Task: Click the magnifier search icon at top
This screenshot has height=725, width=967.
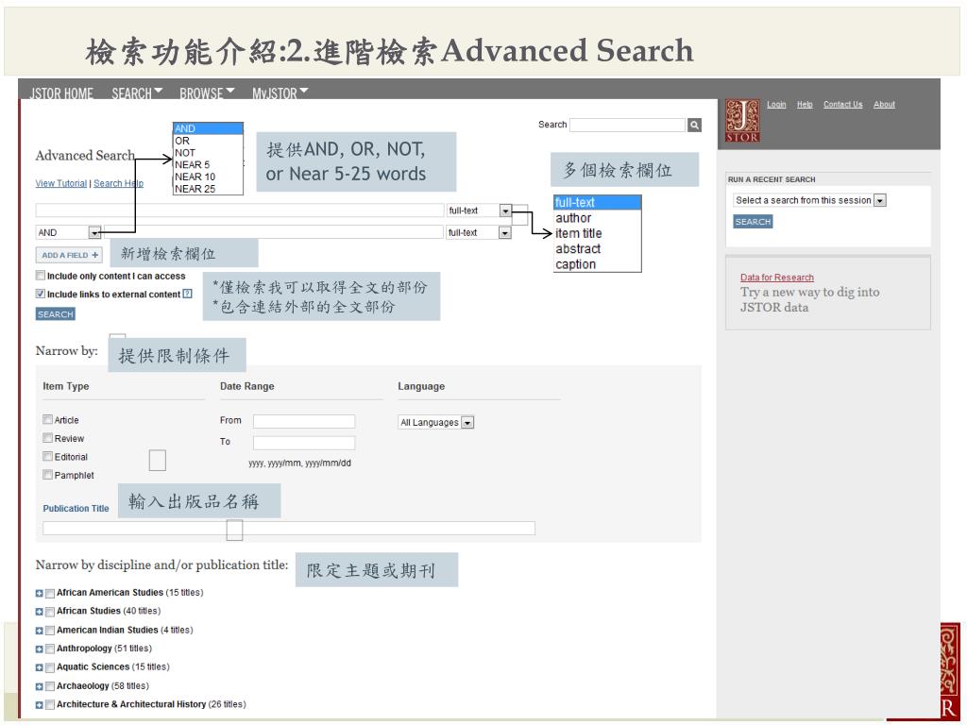Action: [x=694, y=126]
